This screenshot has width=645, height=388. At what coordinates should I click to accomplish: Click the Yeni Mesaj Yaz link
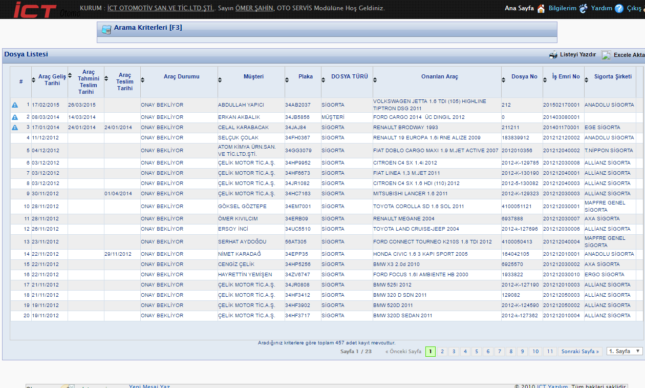pos(149,386)
